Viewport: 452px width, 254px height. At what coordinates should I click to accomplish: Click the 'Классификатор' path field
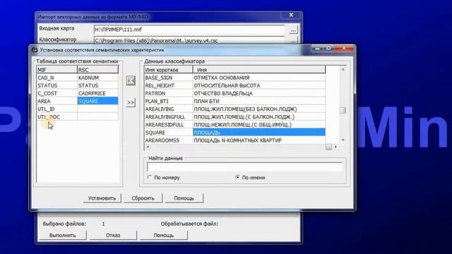(189, 40)
